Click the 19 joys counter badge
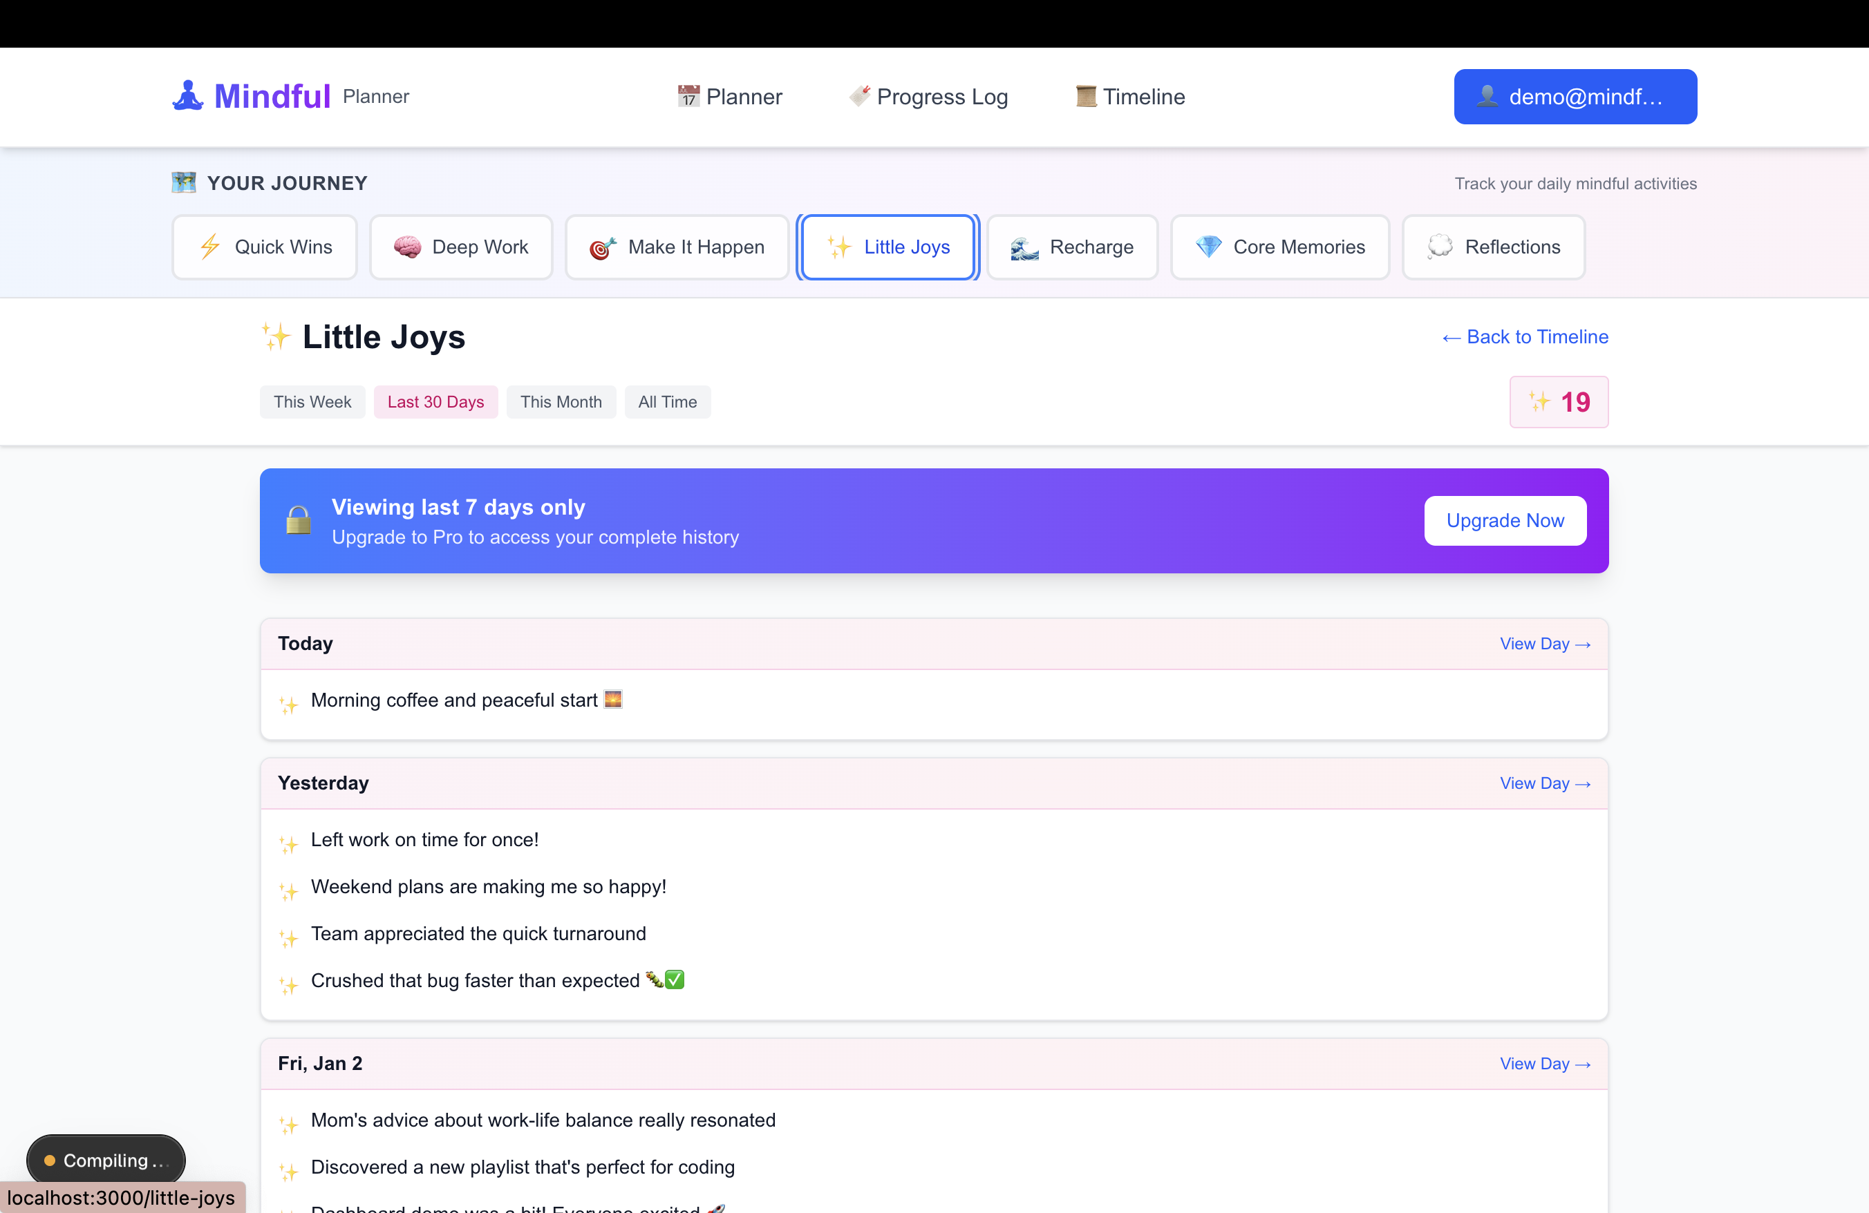This screenshot has width=1869, height=1213. (x=1558, y=402)
